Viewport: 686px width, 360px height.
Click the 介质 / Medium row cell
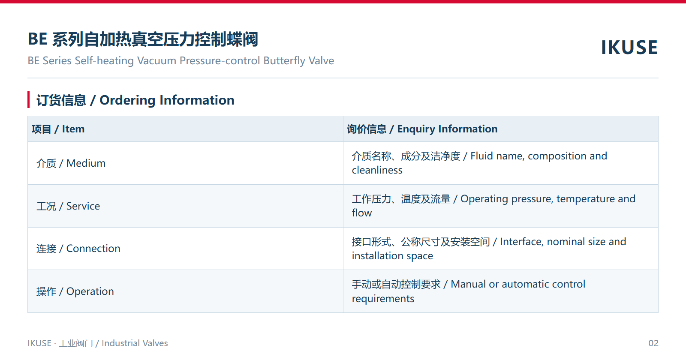[185, 163]
